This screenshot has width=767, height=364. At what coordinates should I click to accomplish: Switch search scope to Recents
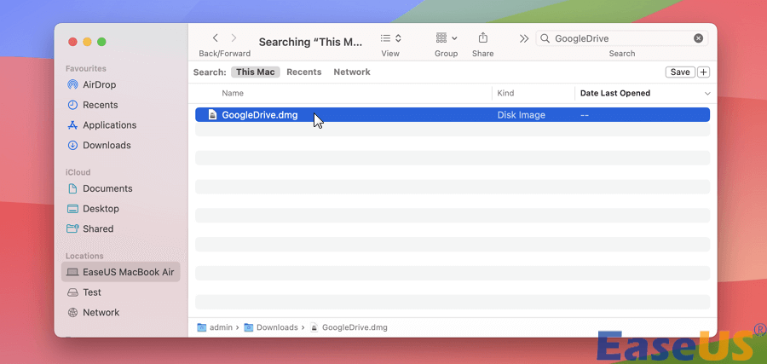303,72
